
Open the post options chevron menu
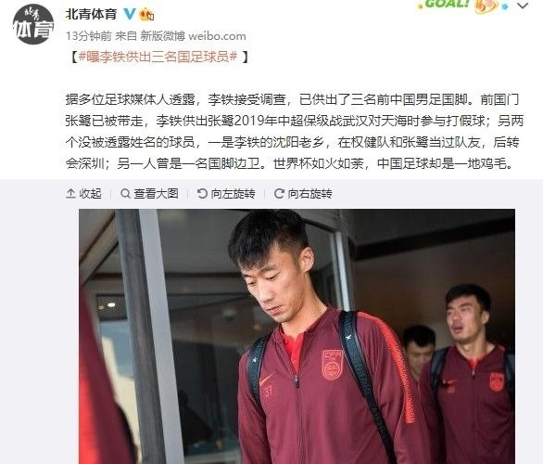point(523,6)
